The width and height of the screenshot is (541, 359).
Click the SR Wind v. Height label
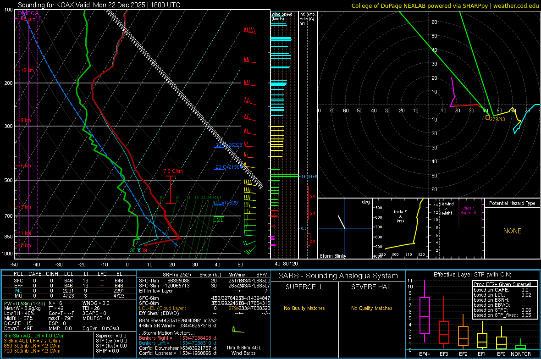click(x=446, y=209)
